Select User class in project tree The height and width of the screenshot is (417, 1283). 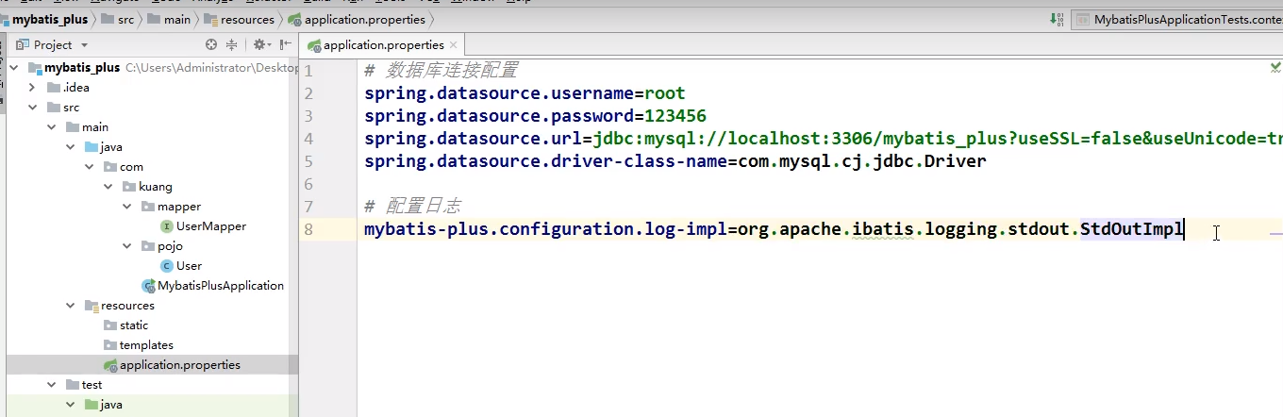189,266
